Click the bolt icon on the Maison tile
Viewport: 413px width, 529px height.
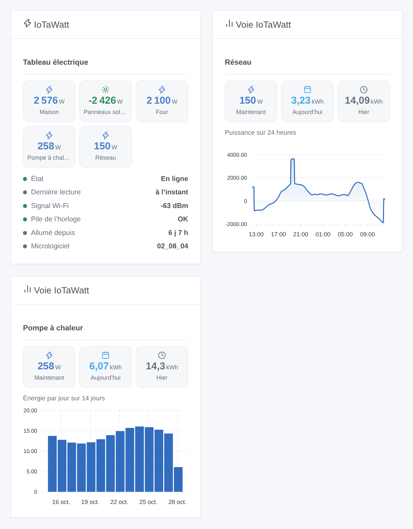49,90
